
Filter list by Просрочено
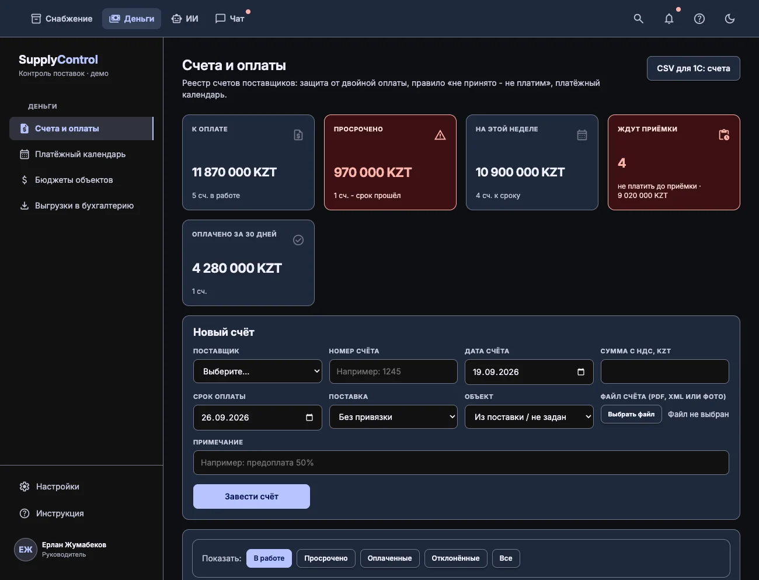click(x=326, y=558)
